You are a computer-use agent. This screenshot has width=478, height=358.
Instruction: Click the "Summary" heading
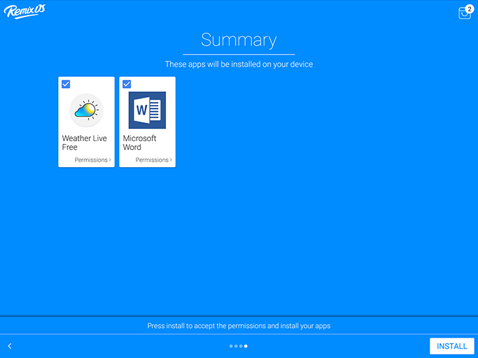pyautogui.click(x=239, y=40)
